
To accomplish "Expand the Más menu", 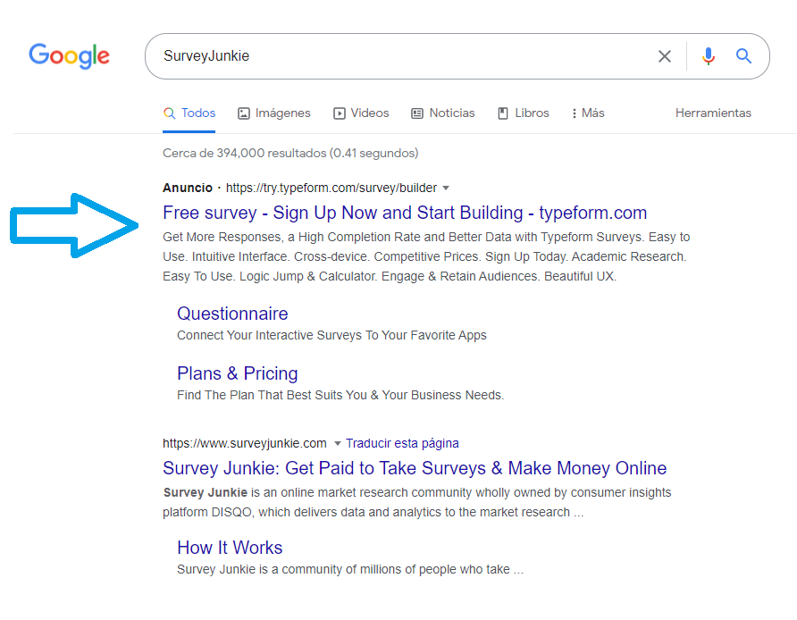I will [x=588, y=113].
